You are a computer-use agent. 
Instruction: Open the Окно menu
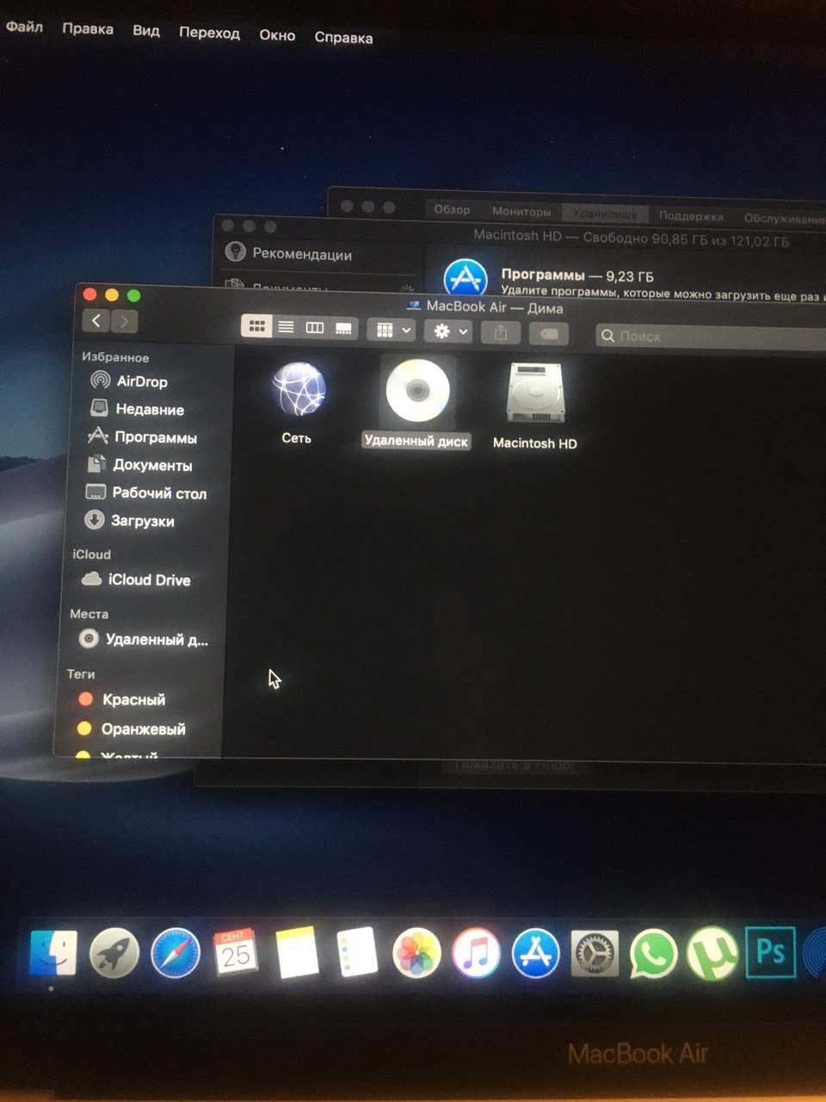277,35
